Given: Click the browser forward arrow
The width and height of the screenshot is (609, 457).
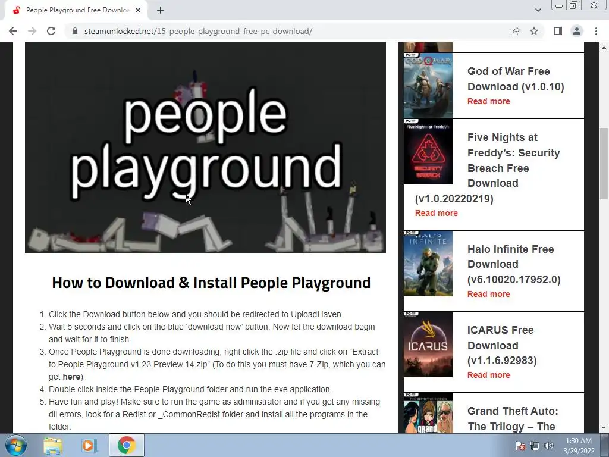Looking at the screenshot, I should [x=32, y=31].
